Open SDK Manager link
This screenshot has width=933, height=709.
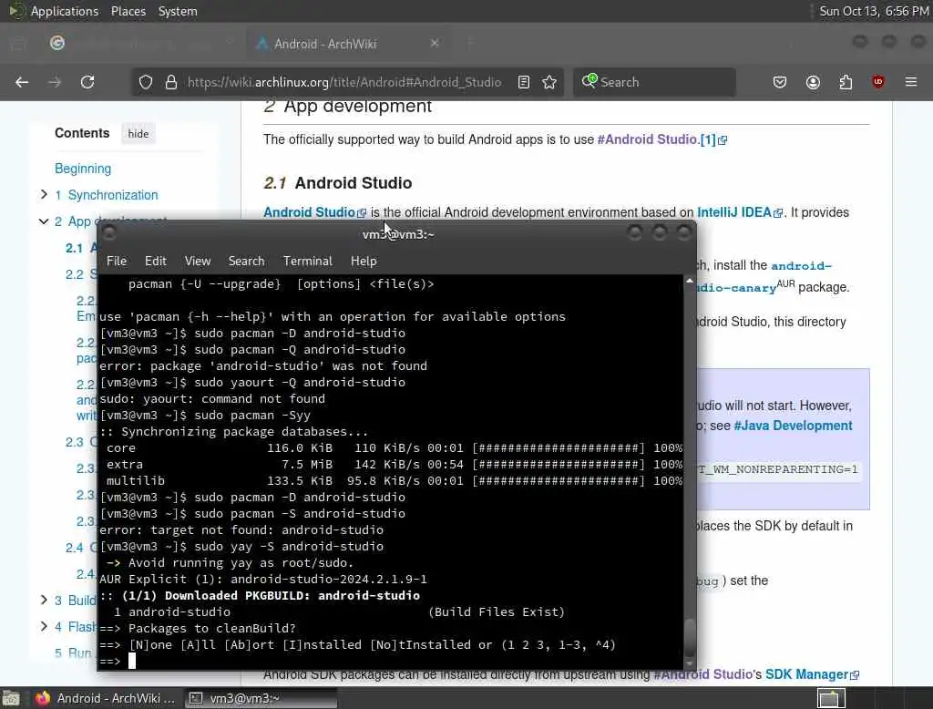point(812,674)
